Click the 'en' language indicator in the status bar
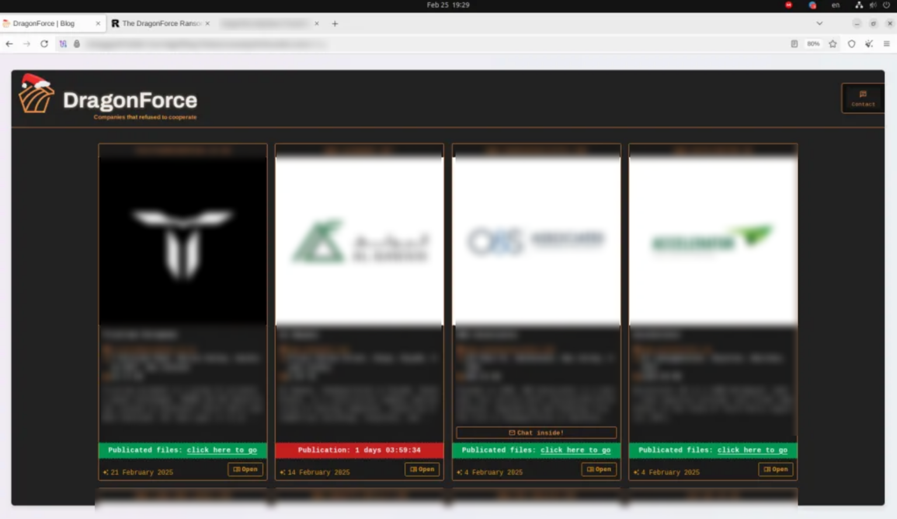The width and height of the screenshot is (897, 519). [x=835, y=5]
